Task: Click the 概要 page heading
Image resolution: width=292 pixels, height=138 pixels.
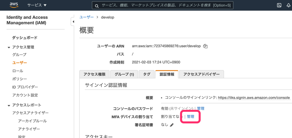Action: [x=87, y=30]
